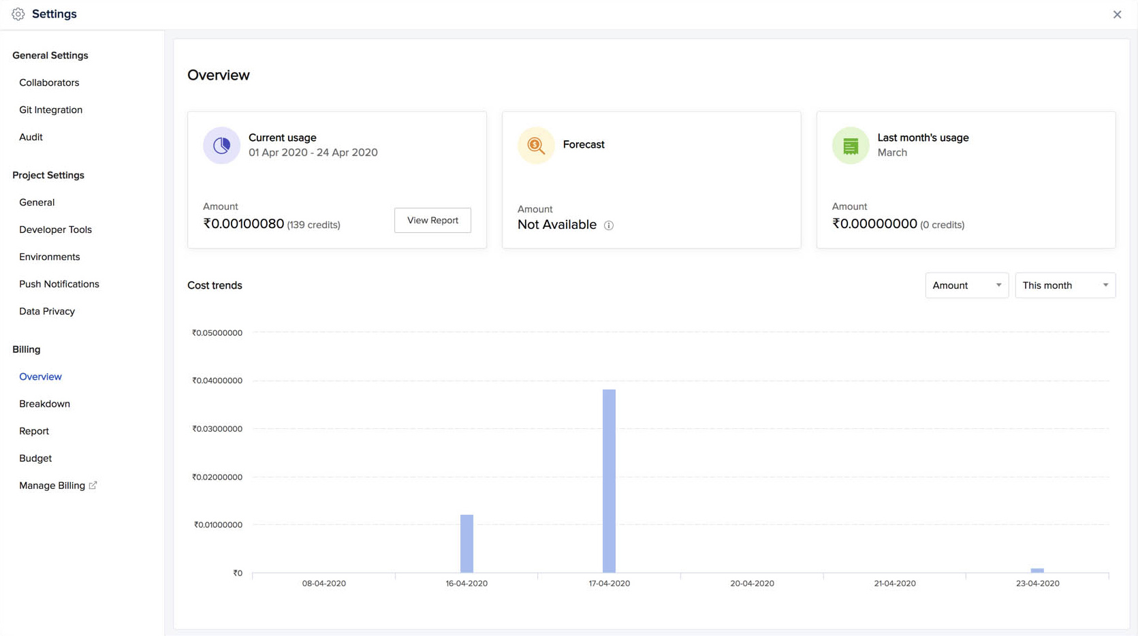This screenshot has height=636, width=1138.
Task: Open Push Notifications settings
Action: point(59,284)
